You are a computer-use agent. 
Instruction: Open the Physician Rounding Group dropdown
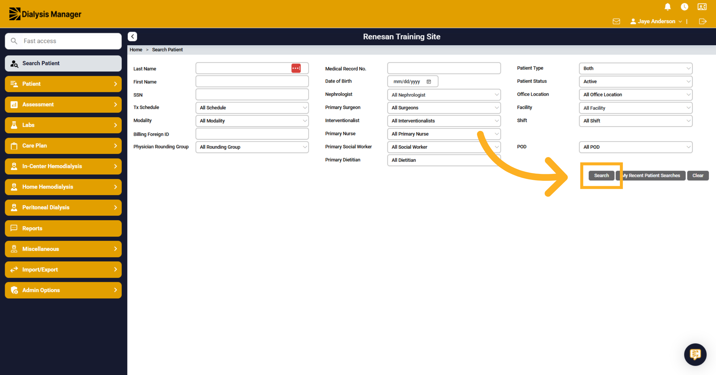pos(252,147)
